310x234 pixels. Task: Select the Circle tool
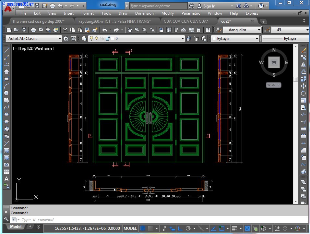pos(6,93)
